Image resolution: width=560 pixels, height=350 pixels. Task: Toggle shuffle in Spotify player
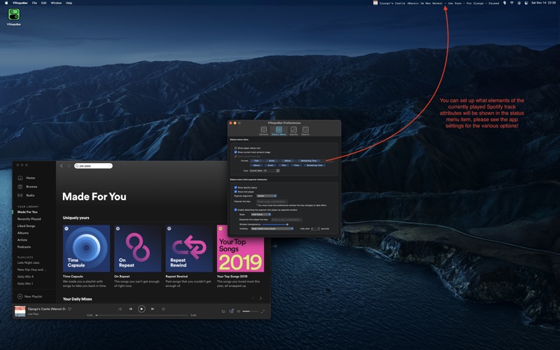(120, 309)
